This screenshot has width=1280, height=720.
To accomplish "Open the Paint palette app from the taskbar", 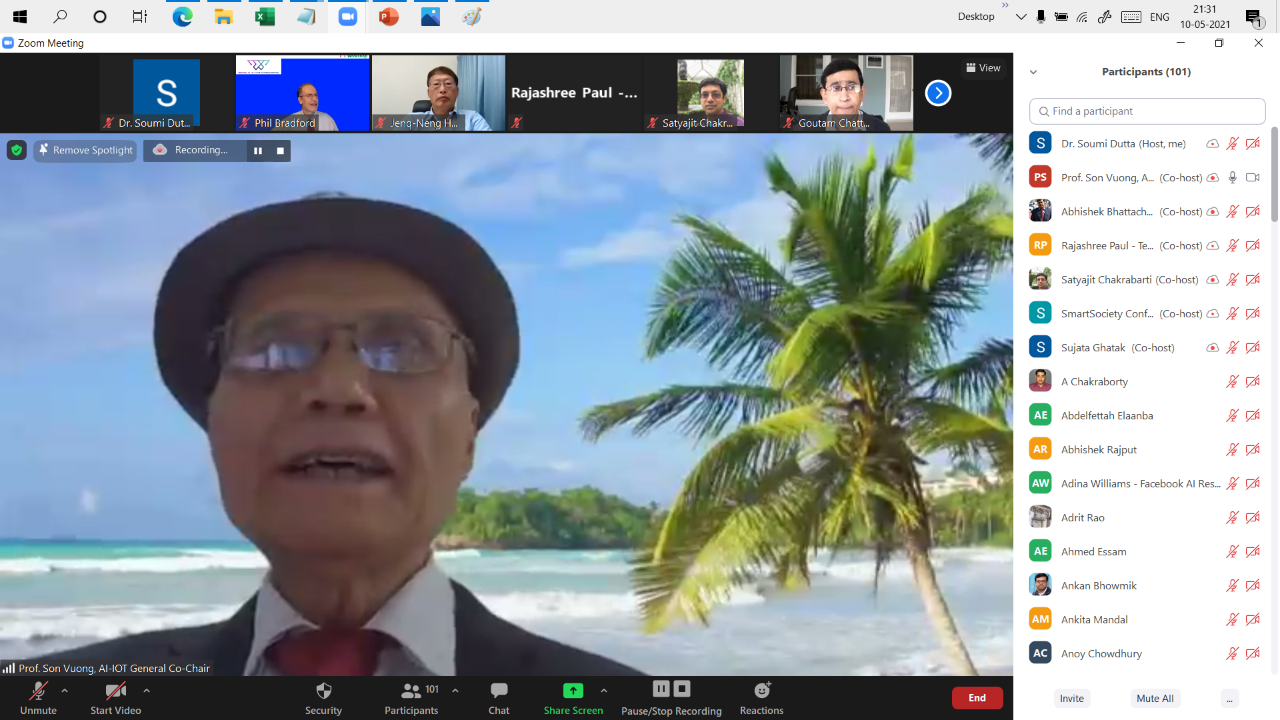I will (x=471, y=17).
